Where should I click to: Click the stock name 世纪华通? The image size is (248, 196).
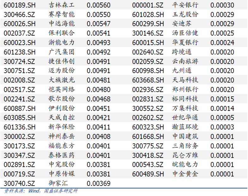[185, 118]
